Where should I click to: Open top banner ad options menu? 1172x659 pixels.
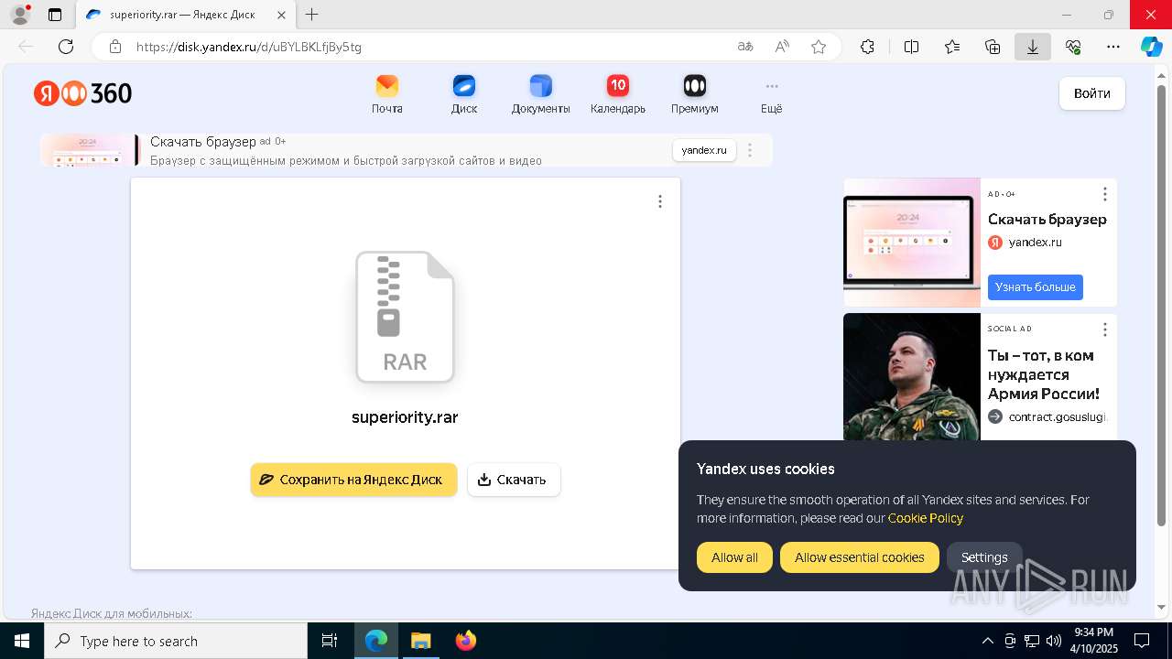pyautogui.click(x=750, y=150)
